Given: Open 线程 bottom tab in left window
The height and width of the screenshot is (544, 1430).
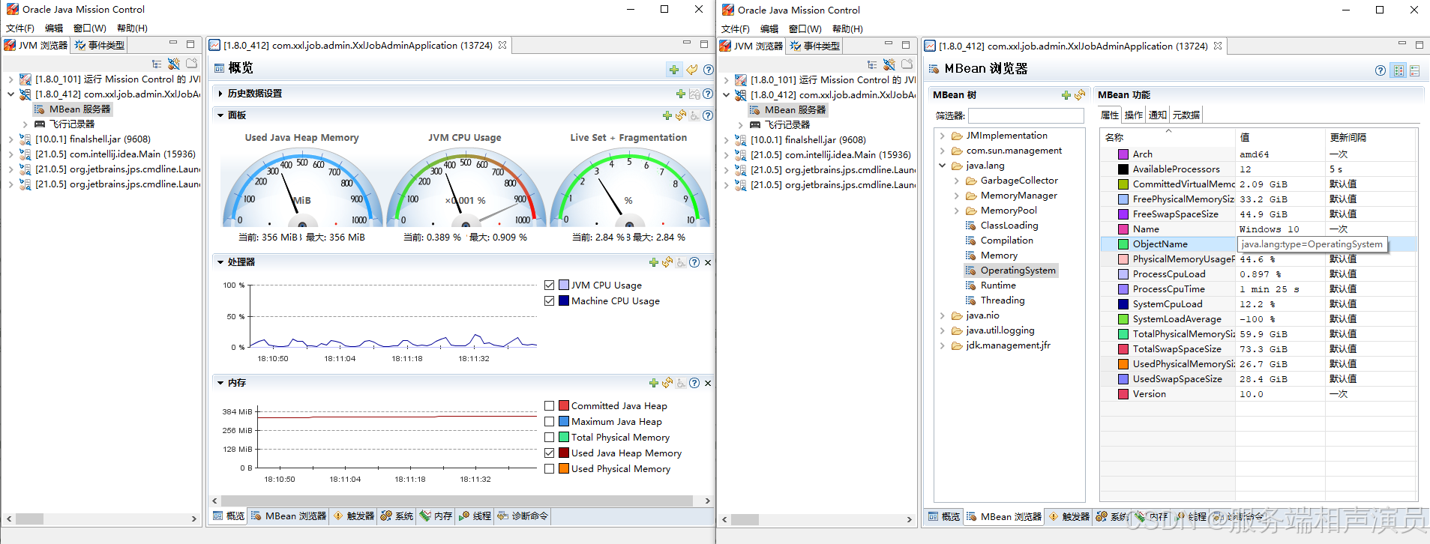Looking at the screenshot, I should 475,516.
